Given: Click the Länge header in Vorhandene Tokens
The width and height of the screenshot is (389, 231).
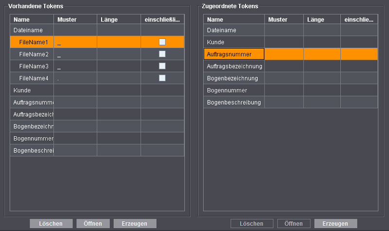Looking at the screenshot, I should [119, 19].
